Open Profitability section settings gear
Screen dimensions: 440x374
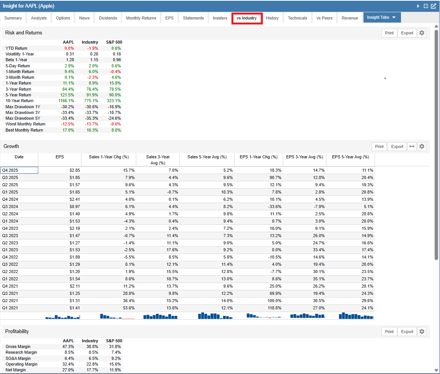422,332
